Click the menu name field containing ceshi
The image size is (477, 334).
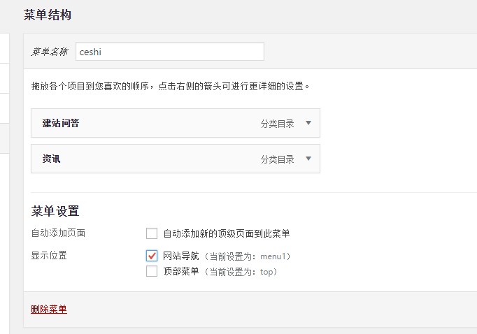coord(169,52)
